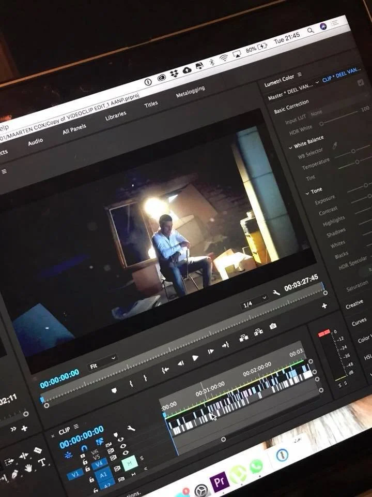This screenshot has height=497, width=372.
Task: Toggle Snap magnet in timeline
Action: [84, 448]
